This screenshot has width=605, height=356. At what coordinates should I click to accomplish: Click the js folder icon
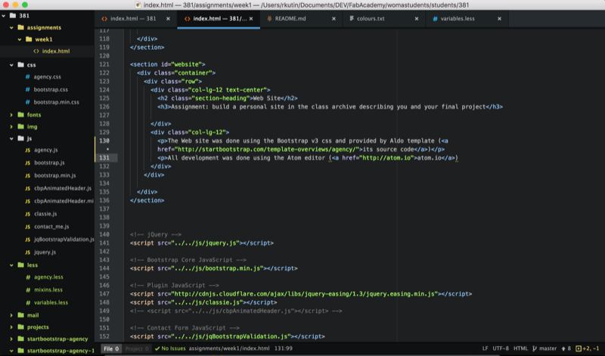pos(21,138)
